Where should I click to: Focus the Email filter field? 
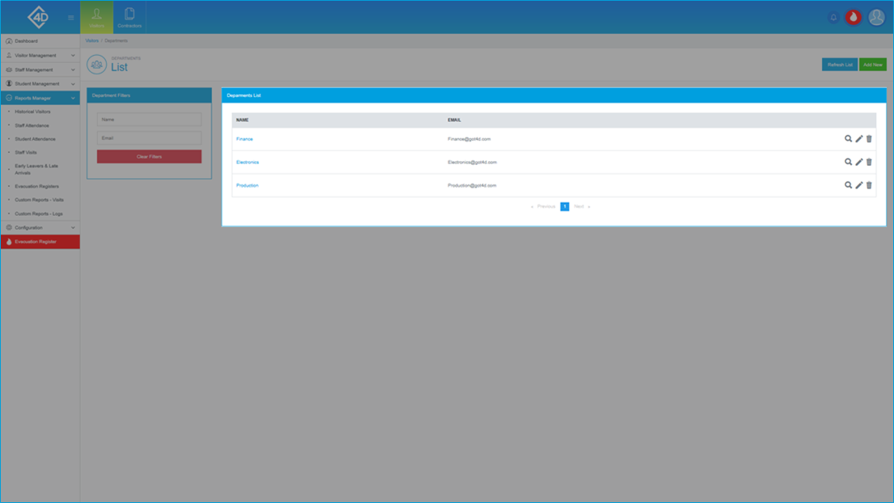pyautogui.click(x=149, y=137)
